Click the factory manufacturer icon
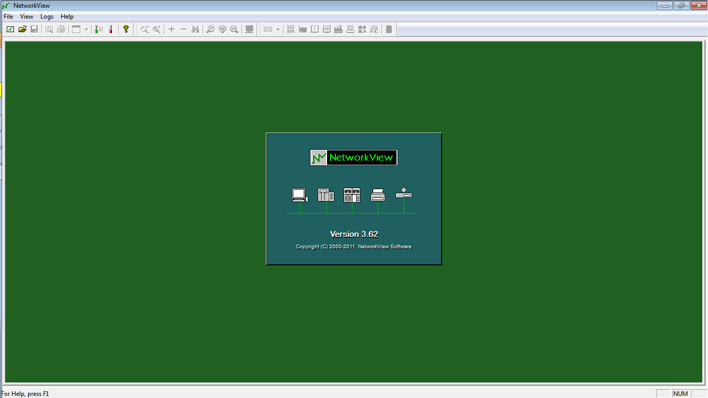Screen dimensions: 708x398 coord(338,30)
